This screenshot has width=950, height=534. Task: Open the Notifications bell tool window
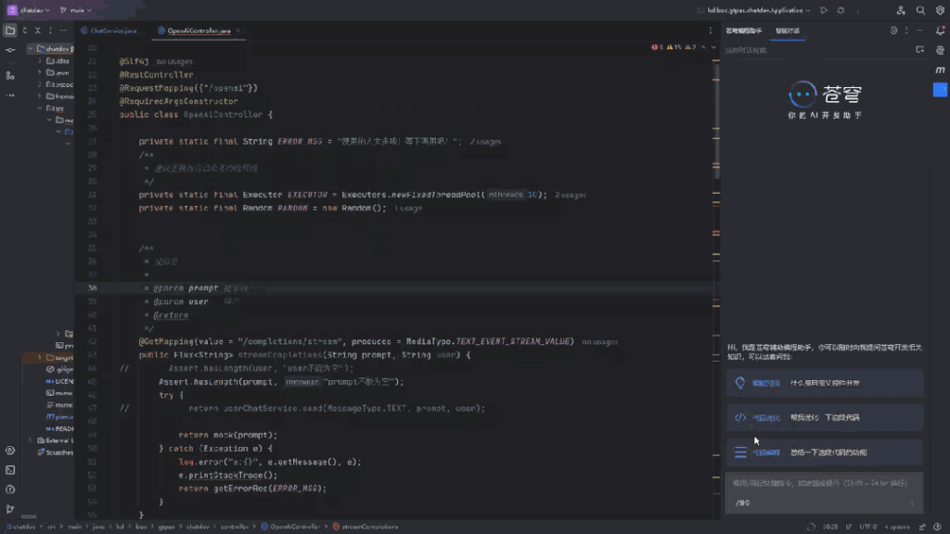[x=939, y=30]
